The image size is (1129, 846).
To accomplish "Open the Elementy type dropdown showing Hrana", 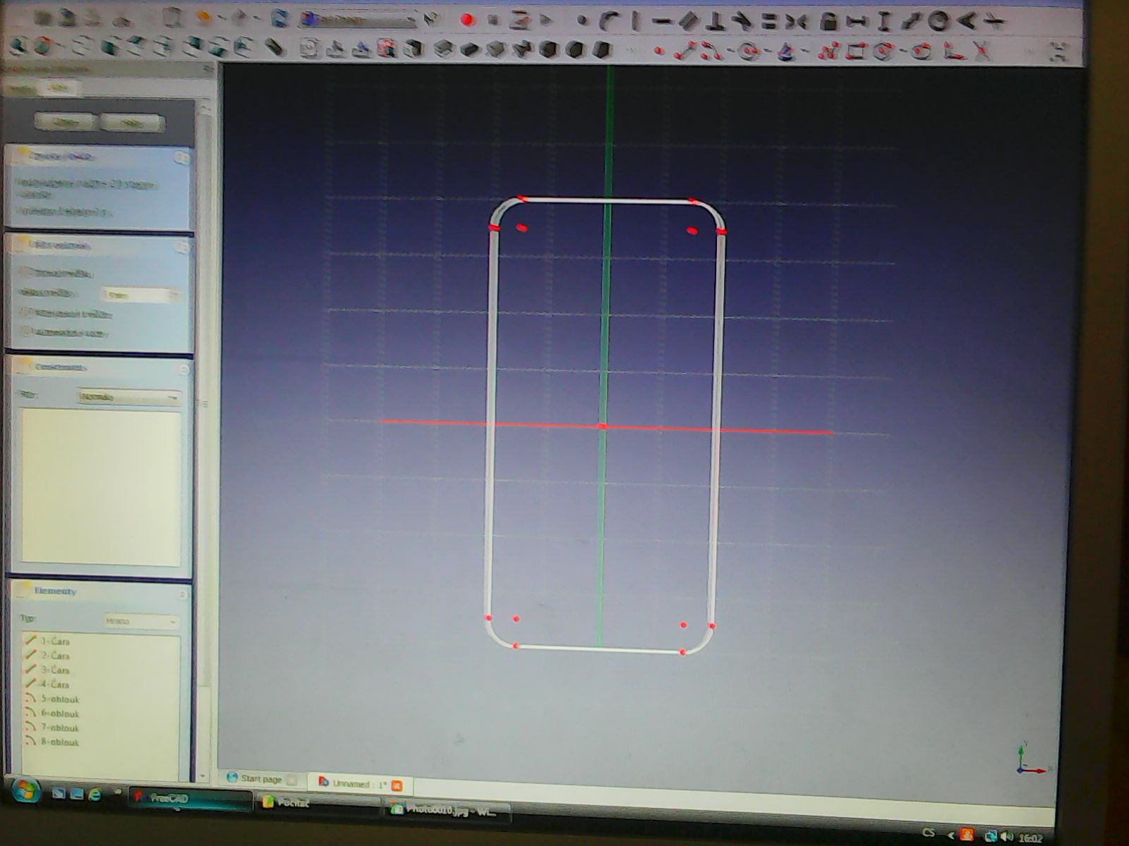I will [141, 621].
